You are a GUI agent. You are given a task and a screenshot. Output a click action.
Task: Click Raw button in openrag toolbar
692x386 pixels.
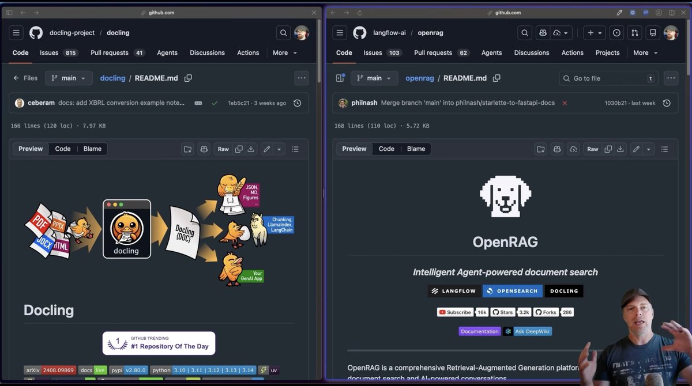[x=592, y=149]
